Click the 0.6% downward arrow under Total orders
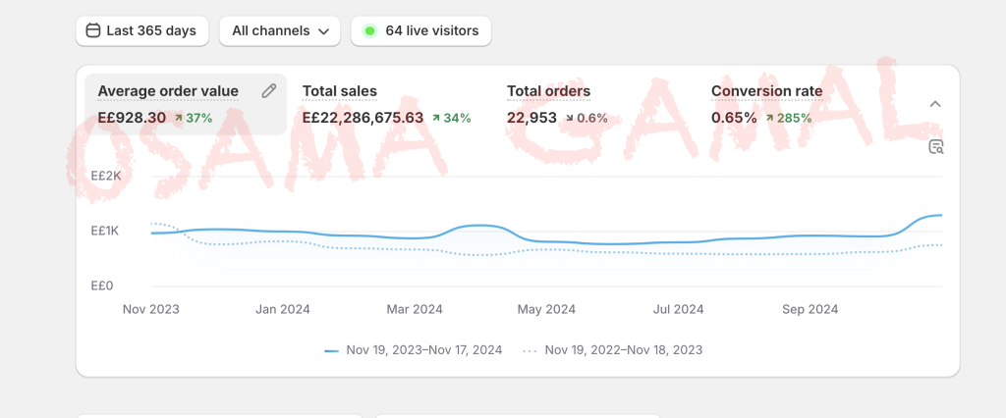The image size is (1006, 418). point(569,118)
